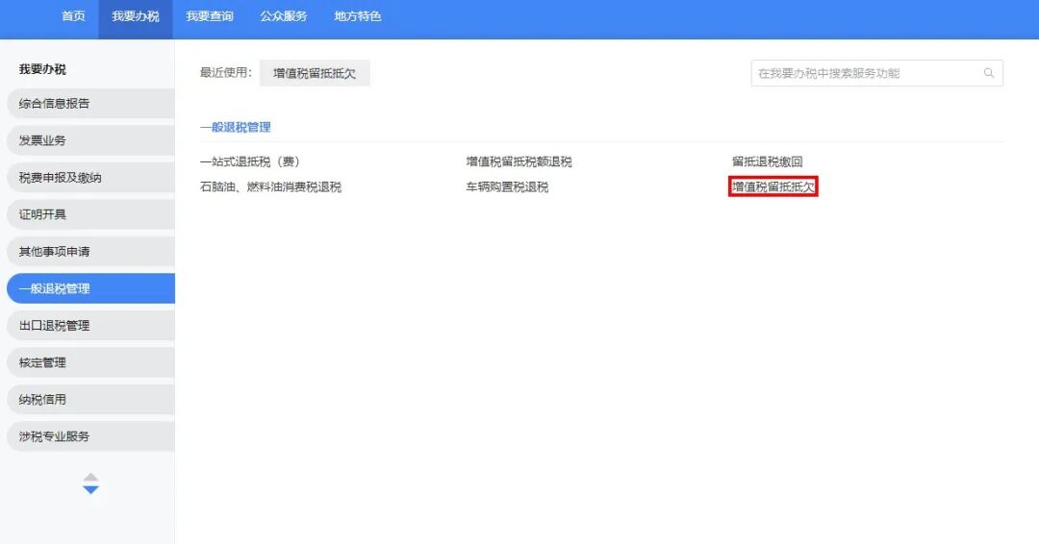Click the recently used 增值税留抵抵欠 button
The image size is (1039, 544).
(315, 73)
